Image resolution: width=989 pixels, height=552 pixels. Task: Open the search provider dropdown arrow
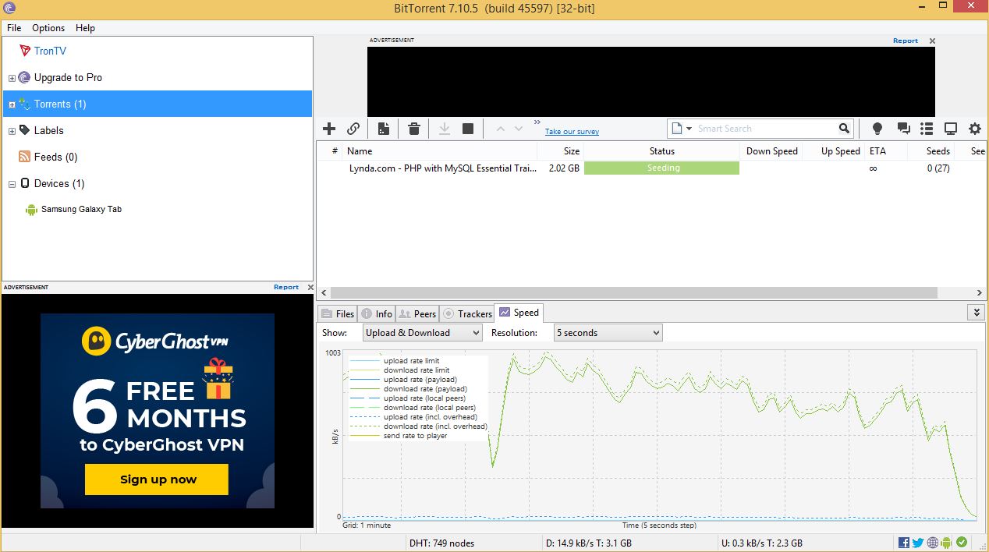(x=689, y=129)
